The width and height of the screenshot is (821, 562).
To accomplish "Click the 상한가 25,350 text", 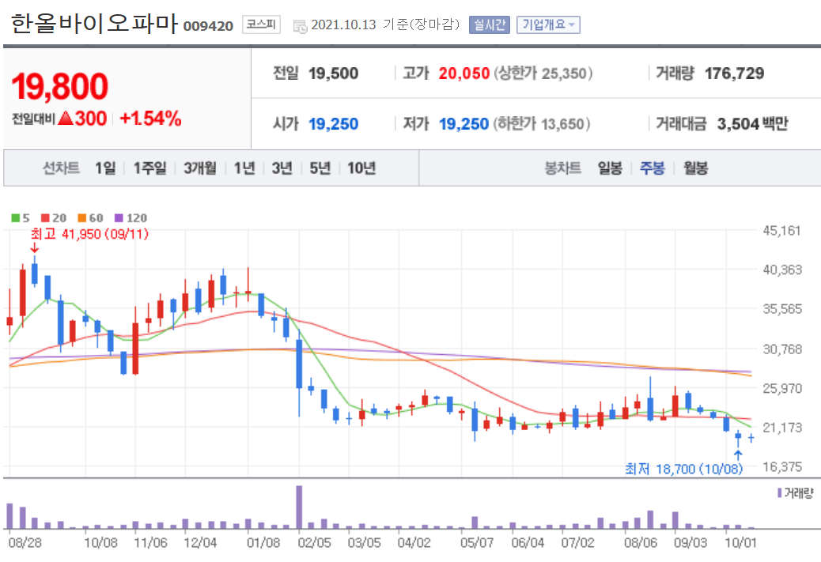I will (x=543, y=74).
